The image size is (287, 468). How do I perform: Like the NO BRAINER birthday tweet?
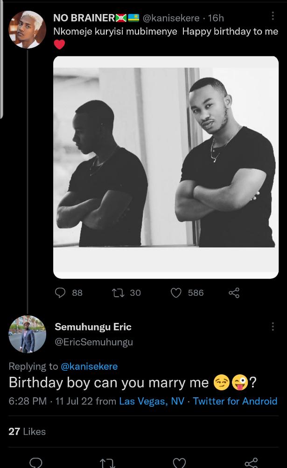coord(176,293)
